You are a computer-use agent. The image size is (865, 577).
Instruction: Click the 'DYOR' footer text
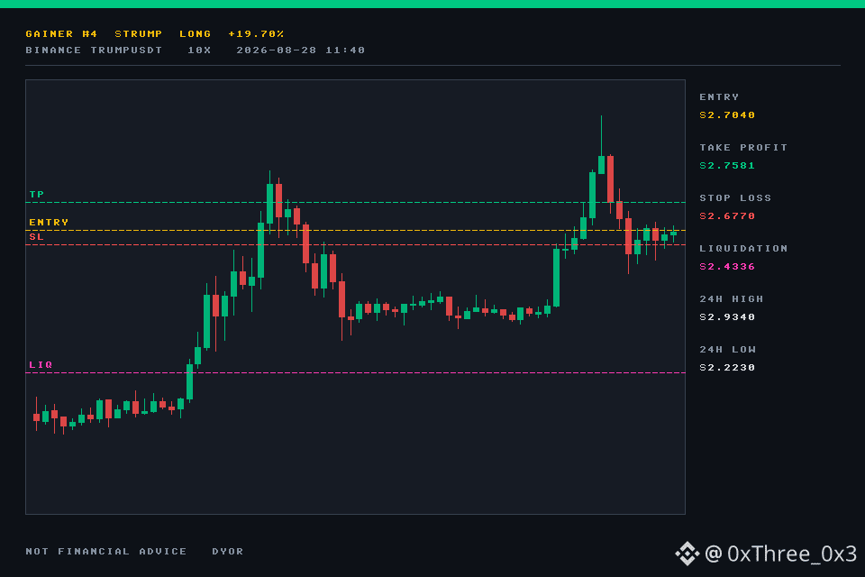[228, 552]
